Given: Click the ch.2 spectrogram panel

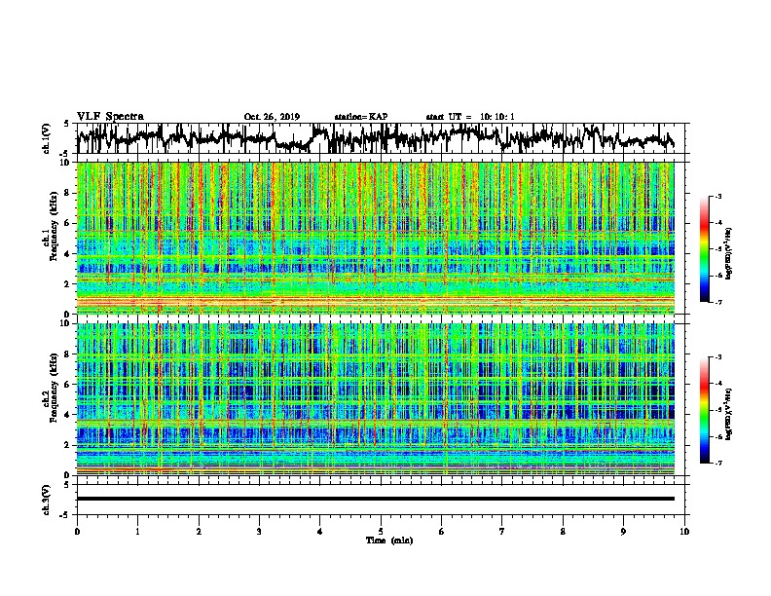Looking at the screenshot, I should (x=375, y=399).
